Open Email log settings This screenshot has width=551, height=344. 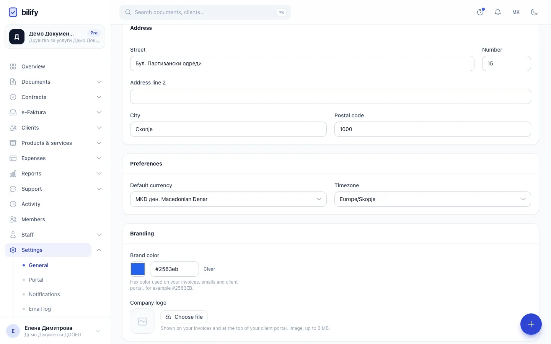pyautogui.click(x=40, y=309)
